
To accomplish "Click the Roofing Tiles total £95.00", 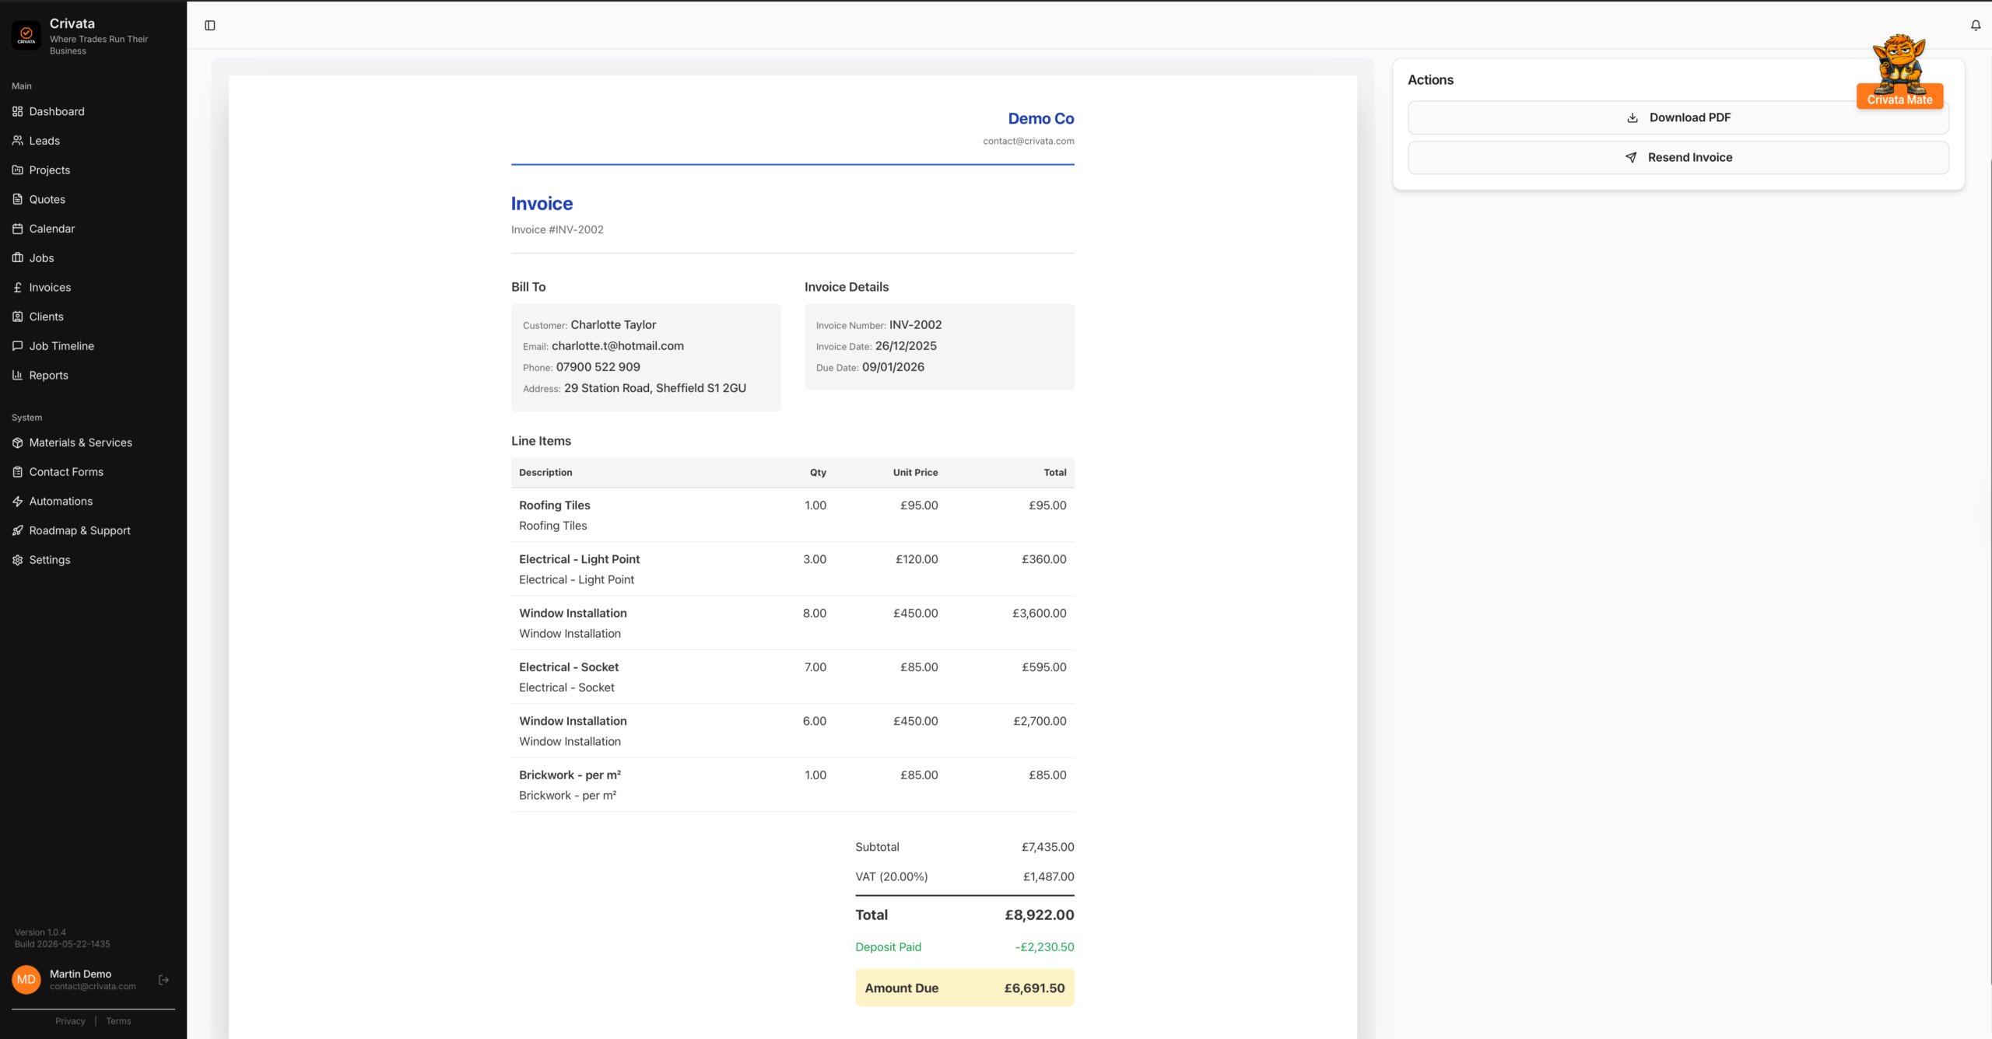I will pyautogui.click(x=1047, y=506).
